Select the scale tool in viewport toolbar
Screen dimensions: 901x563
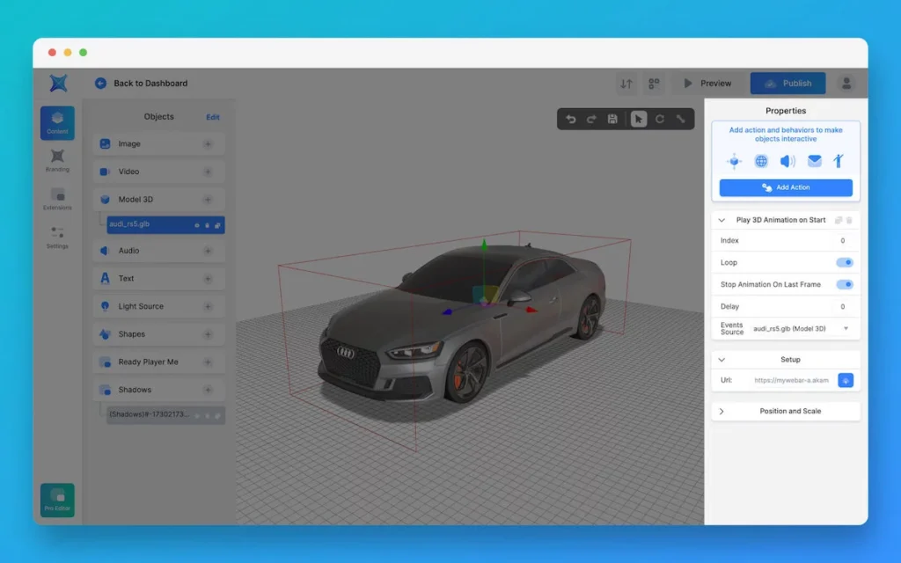coord(681,119)
